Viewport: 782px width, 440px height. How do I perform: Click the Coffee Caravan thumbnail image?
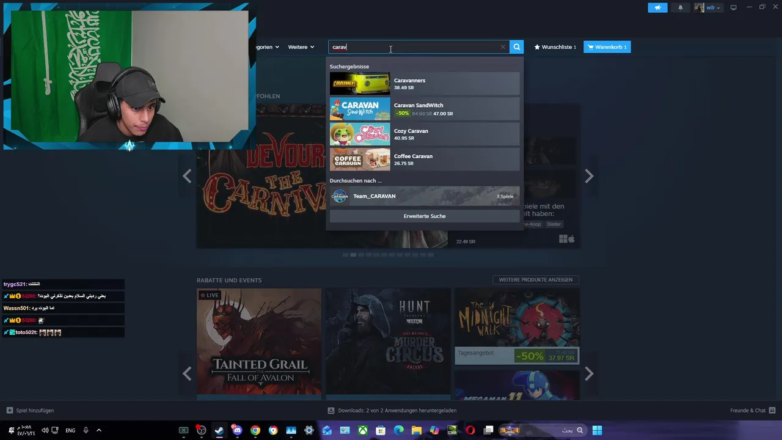click(360, 159)
